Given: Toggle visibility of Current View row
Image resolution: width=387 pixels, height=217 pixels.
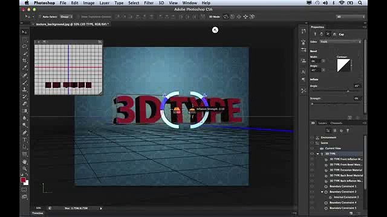Looking at the screenshot, I should [312, 148].
